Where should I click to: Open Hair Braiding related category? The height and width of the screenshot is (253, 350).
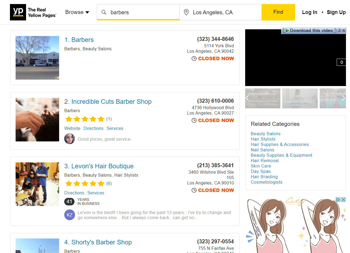click(x=264, y=177)
